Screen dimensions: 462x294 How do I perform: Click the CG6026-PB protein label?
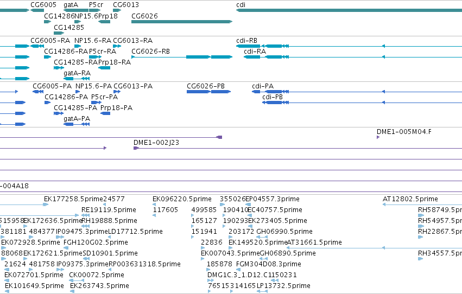(206, 86)
